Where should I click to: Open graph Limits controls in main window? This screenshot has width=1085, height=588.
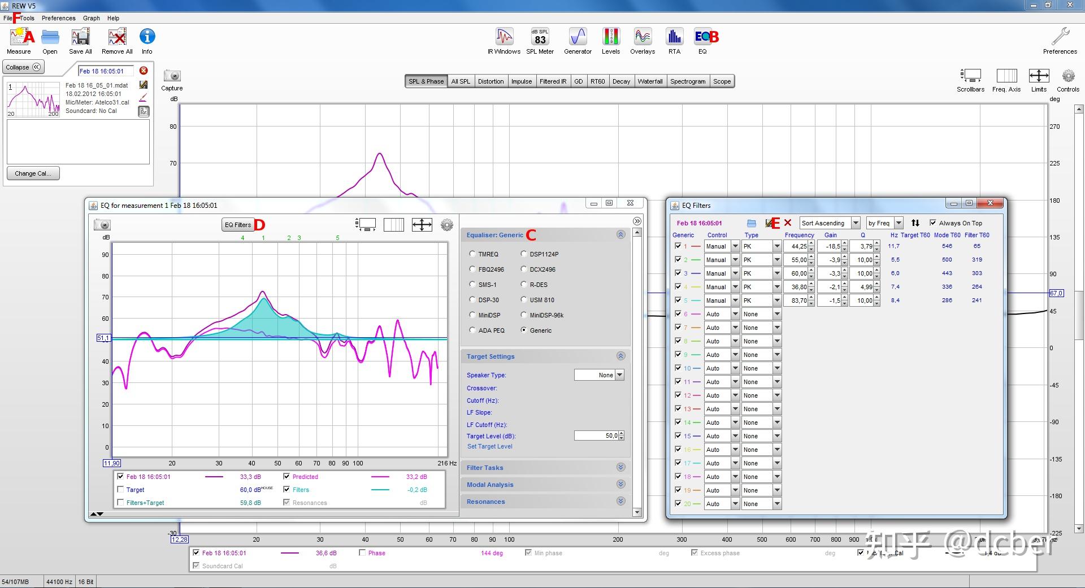1039,76
